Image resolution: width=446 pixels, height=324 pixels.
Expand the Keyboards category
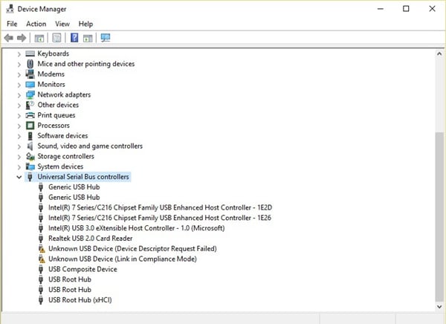19,54
